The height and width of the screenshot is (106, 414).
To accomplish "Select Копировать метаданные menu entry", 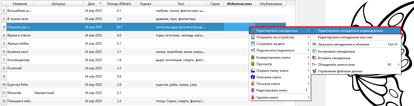I will (356, 51).
